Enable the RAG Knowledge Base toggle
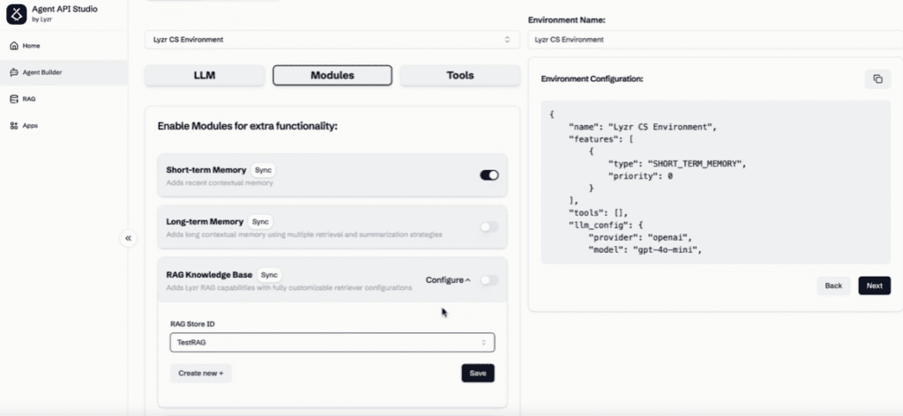903x416 pixels. coord(489,280)
